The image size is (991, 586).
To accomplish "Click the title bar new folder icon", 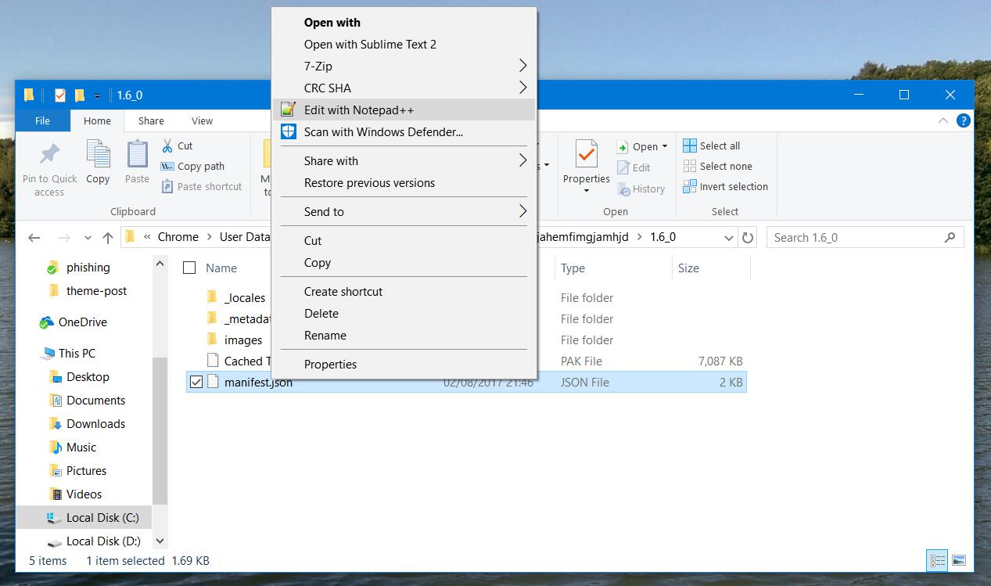I will pos(79,95).
